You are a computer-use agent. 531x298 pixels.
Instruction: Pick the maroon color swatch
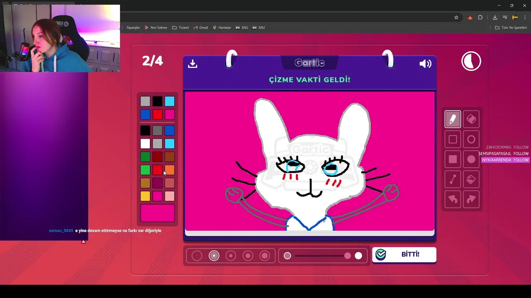(157, 183)
